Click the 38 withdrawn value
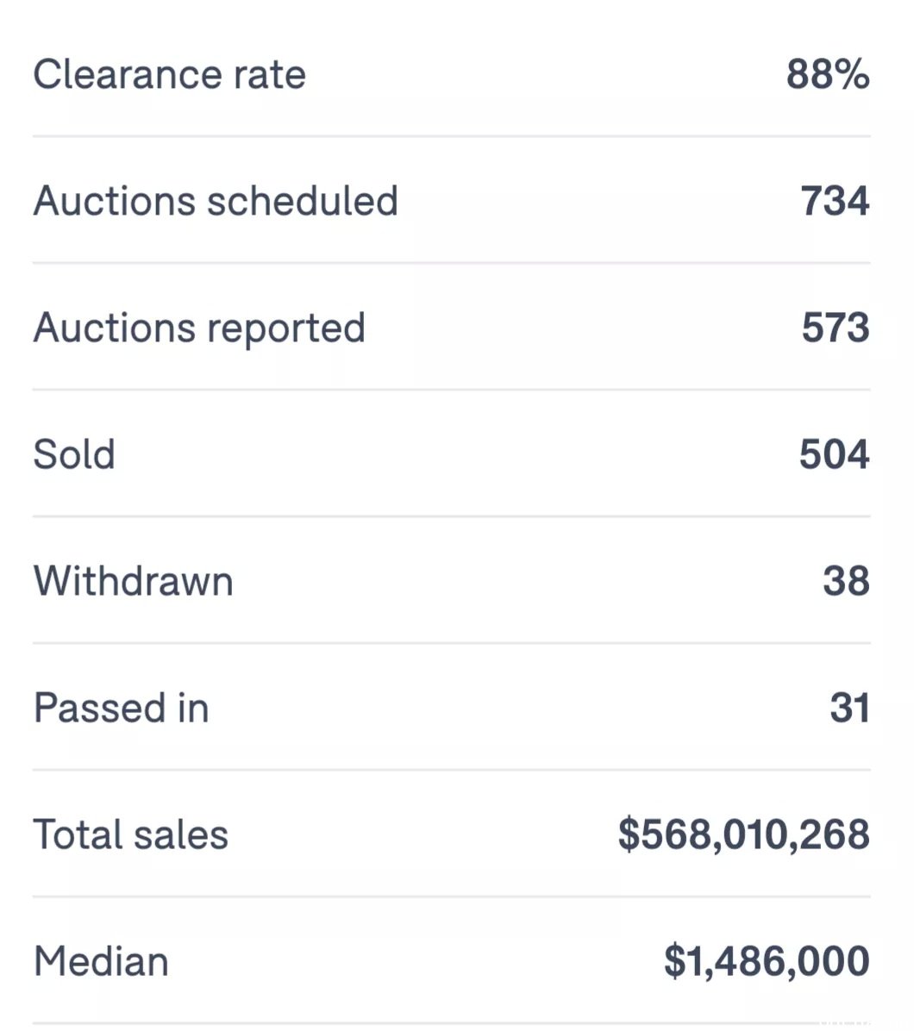This screenshot has width=914, height=1031. click(846, 581)
